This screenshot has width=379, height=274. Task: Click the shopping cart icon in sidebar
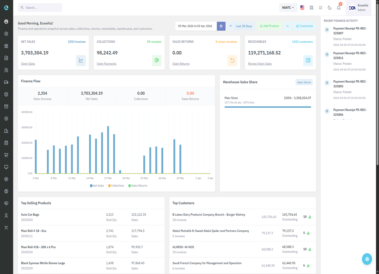[6, 155]
